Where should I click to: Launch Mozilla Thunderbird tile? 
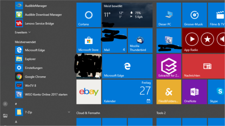click(140, 41)
